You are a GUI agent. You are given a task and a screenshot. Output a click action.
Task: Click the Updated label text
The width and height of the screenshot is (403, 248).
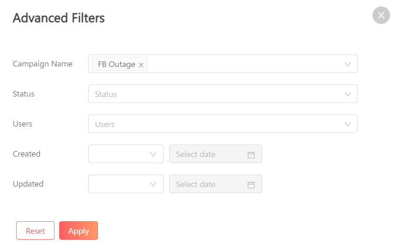(x=28, y=184)
